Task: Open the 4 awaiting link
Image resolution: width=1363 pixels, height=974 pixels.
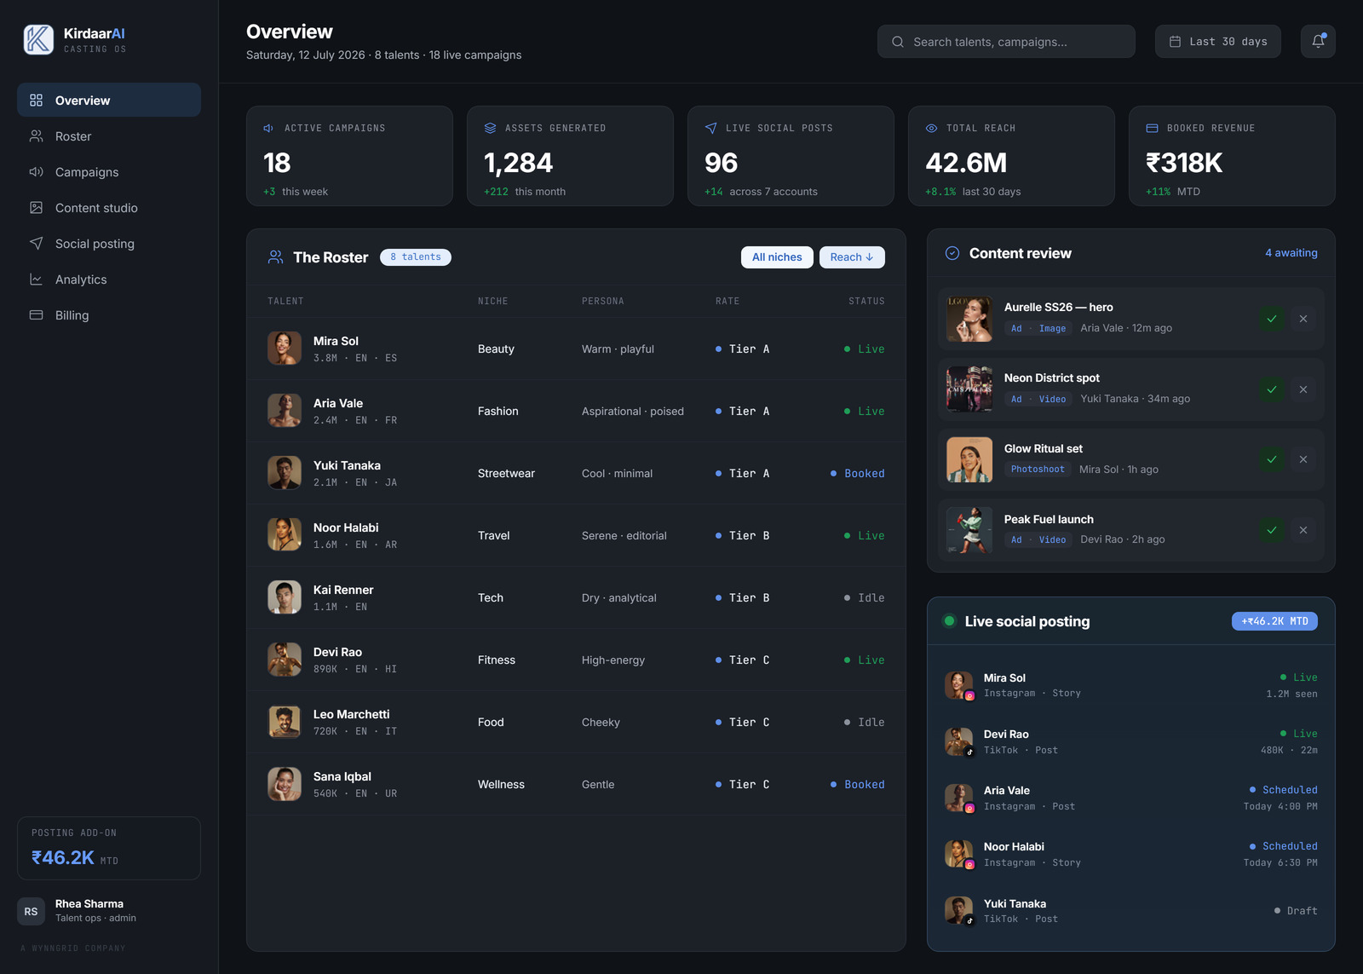Action: (x=1291, y=253)
